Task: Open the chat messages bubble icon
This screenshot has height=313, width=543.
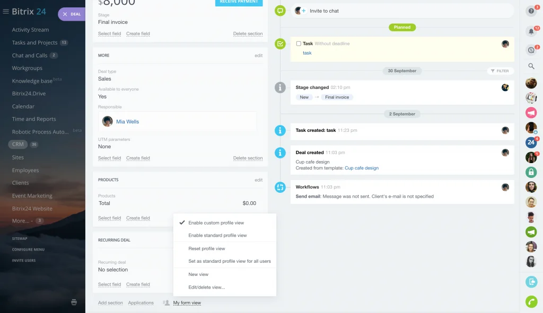Action: click(x=531, y=50)
